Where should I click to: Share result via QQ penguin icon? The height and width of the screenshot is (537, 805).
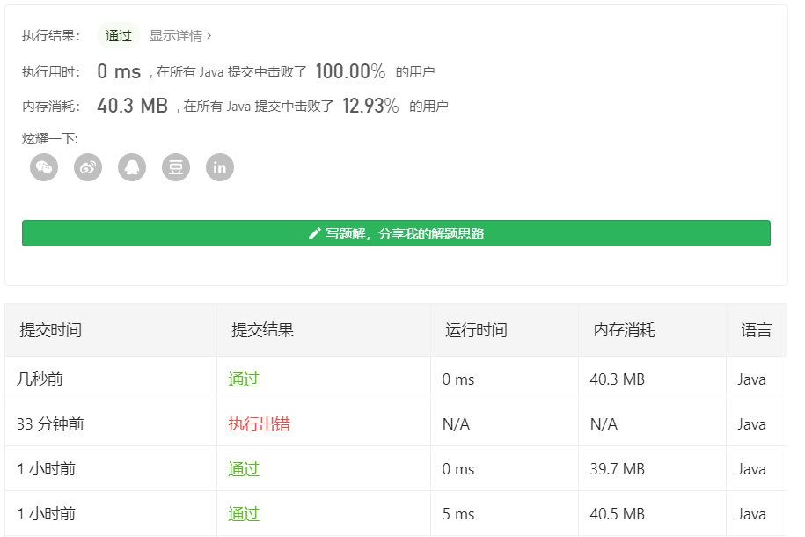pos(132,167)
